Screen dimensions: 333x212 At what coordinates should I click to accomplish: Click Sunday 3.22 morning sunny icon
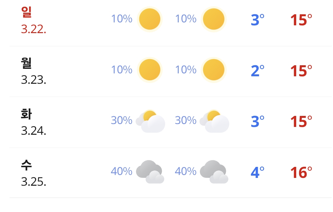[x=149, y=19]
